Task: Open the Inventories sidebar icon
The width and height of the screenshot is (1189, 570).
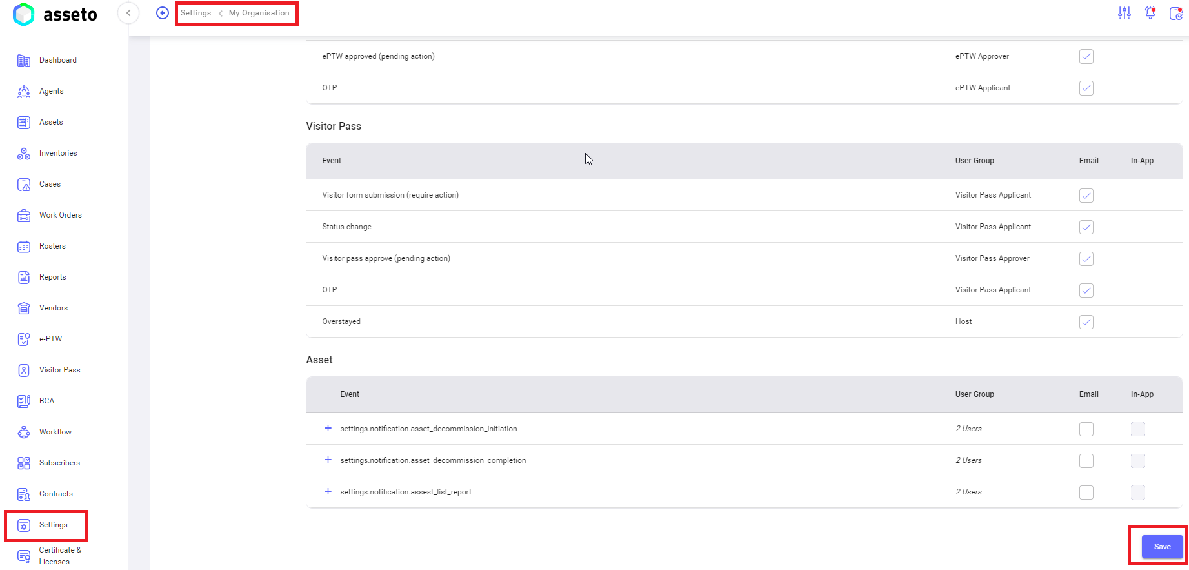Action: click(24, 154)
